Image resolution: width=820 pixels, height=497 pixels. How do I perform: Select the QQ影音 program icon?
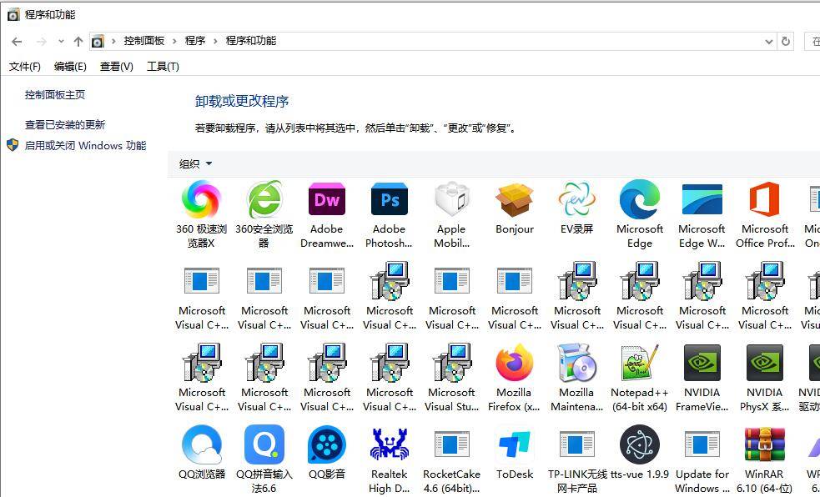pos(326,446)
